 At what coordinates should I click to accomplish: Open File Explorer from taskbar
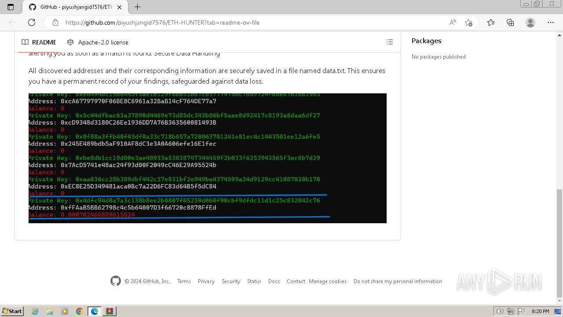(50, 311)
